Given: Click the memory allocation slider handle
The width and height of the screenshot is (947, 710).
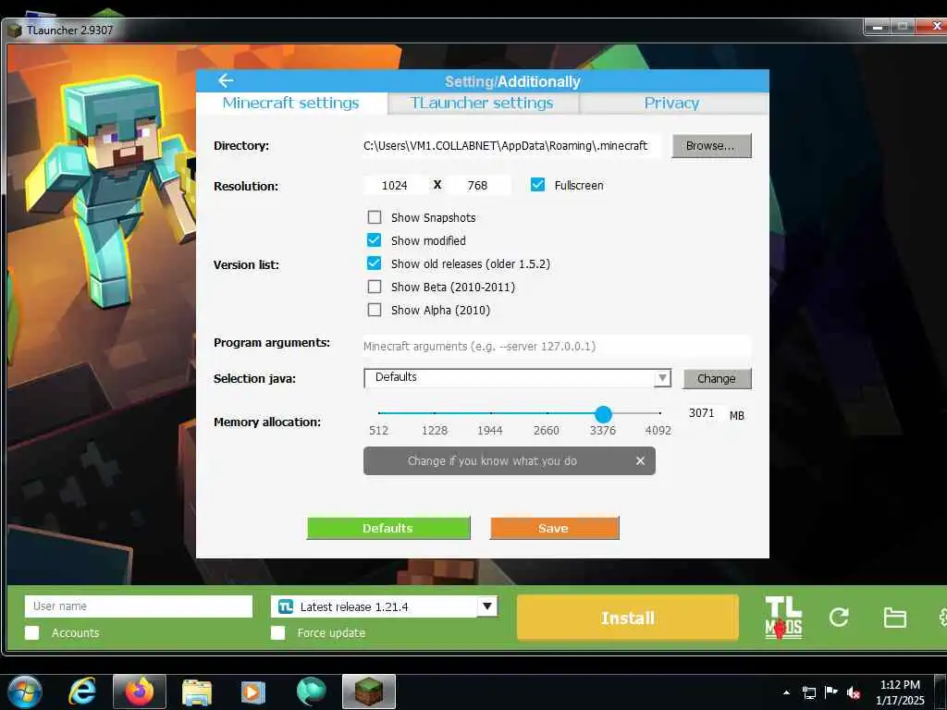Looking at the screenshot, I should point(603,413).
